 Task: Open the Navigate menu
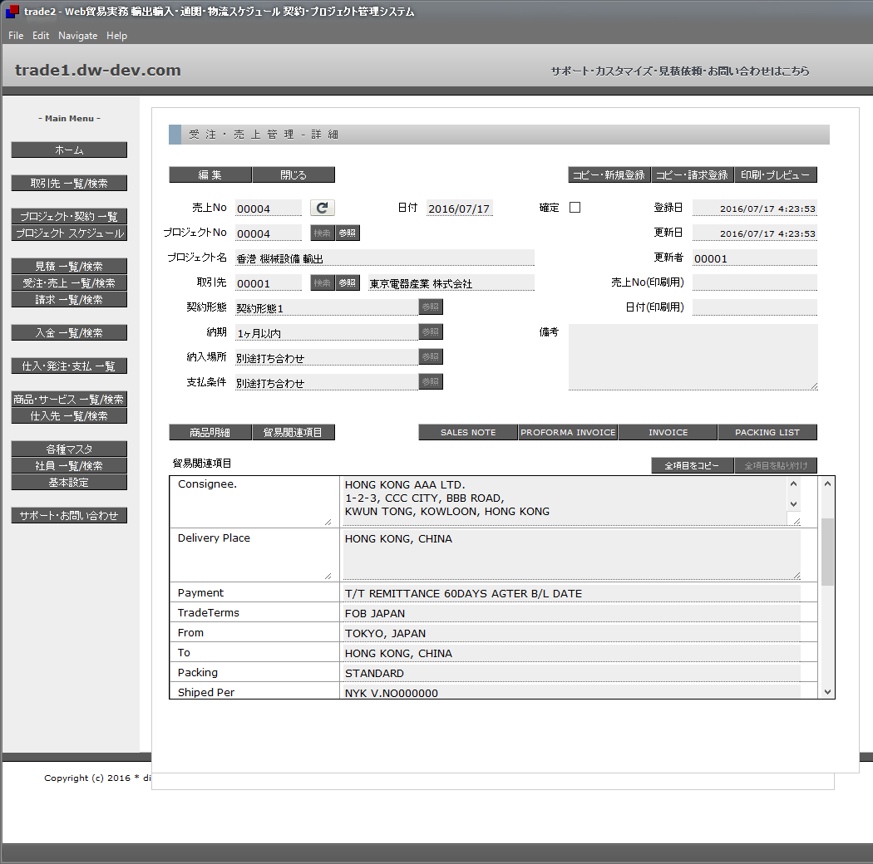point(77,36)
